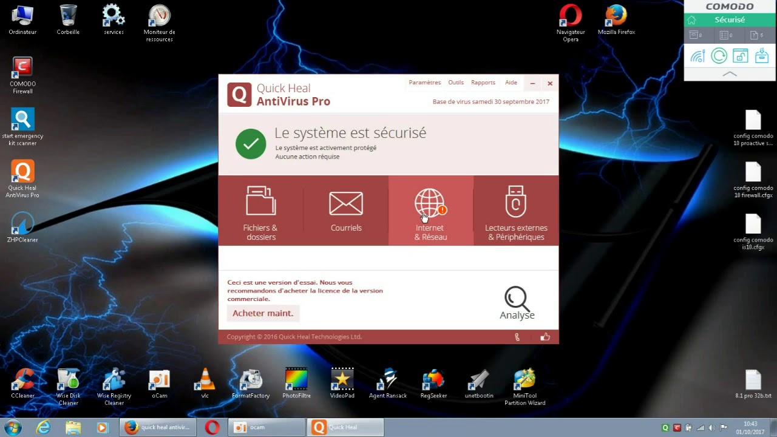Click green Quick Heal tray icon
The width and height of the screenshot is (777, 437).
[665, 428]
